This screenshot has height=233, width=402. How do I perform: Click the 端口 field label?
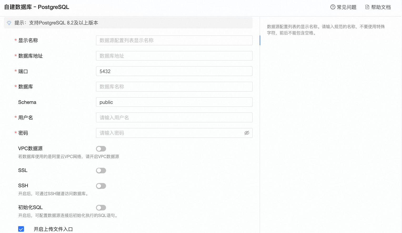coord(23,72)
